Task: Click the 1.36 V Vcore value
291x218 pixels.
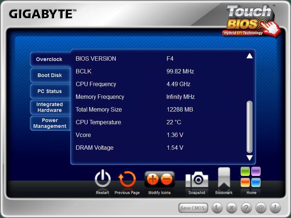Action: 175,135
